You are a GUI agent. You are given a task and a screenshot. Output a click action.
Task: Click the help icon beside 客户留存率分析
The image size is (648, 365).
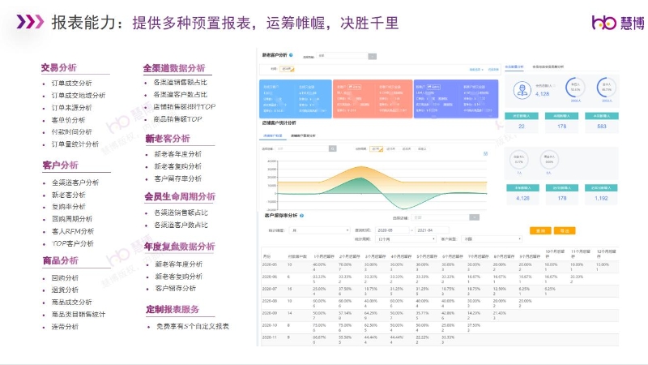[x=300, y=217]
